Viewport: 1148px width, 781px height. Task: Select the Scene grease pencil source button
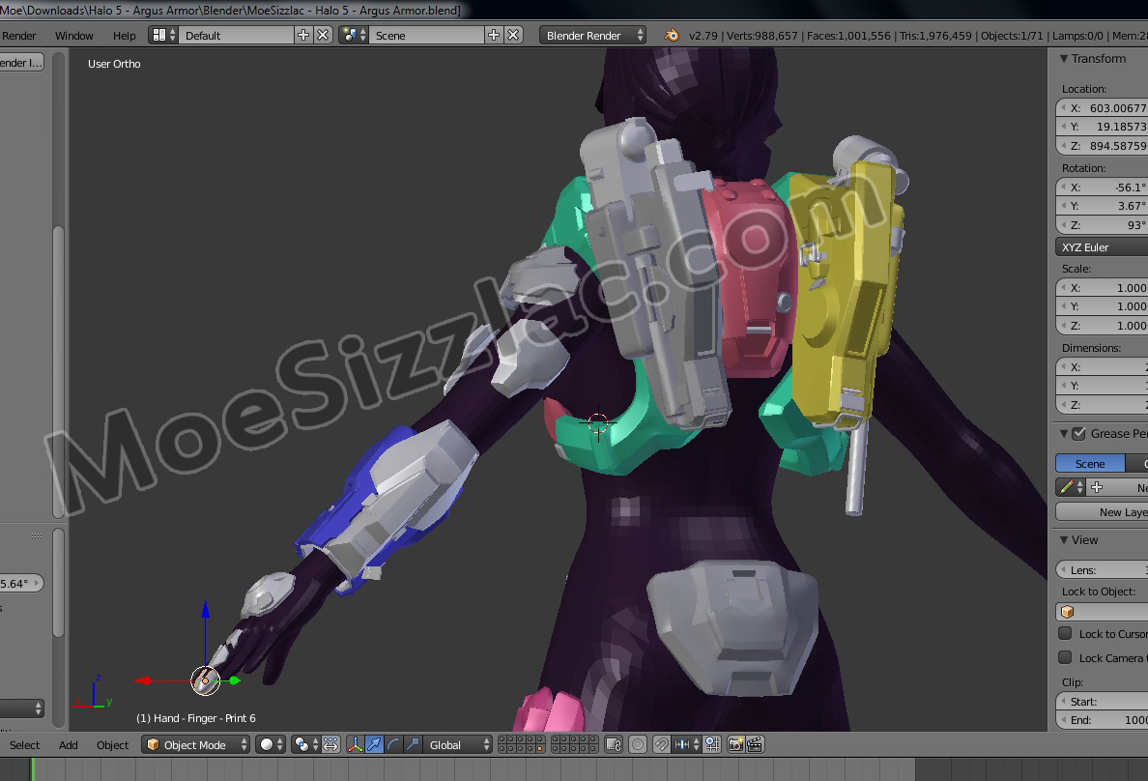[x=1090, y=464]
